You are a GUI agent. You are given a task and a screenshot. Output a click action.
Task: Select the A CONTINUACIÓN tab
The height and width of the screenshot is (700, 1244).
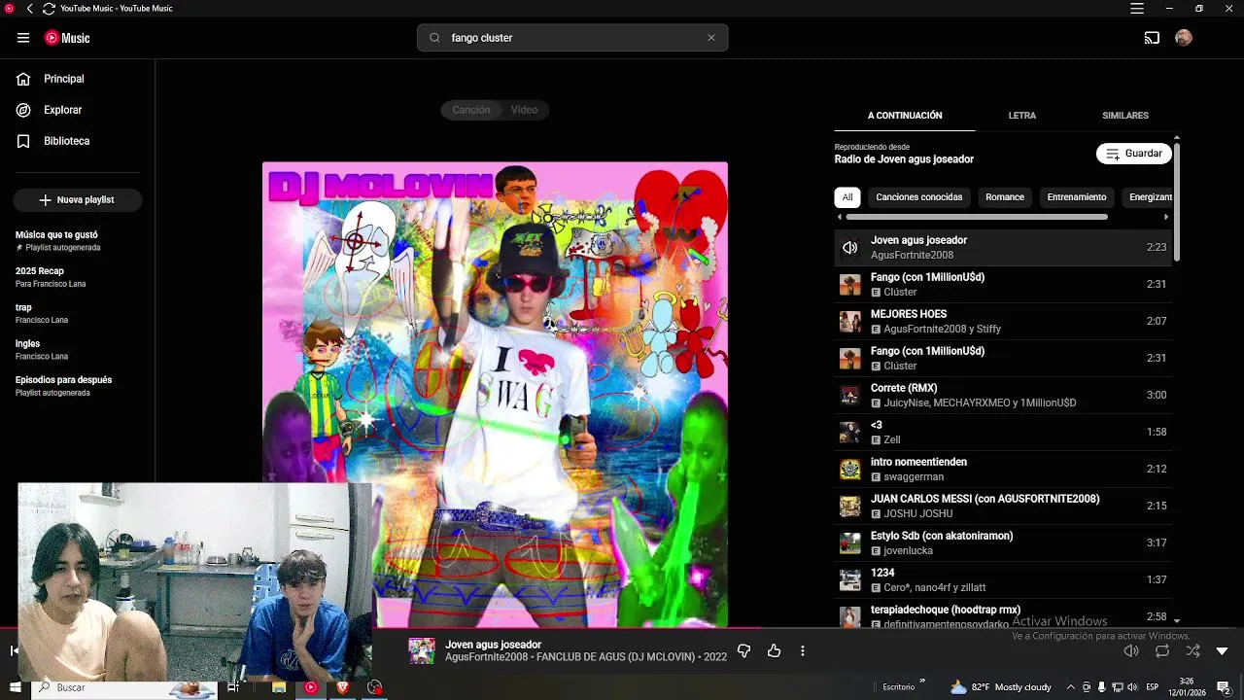[905, 116]
